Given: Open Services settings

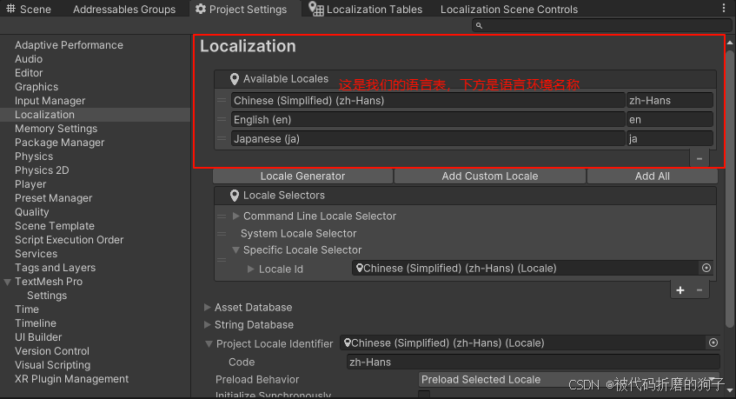Looking at the screenshot, I should coord(36,254).
